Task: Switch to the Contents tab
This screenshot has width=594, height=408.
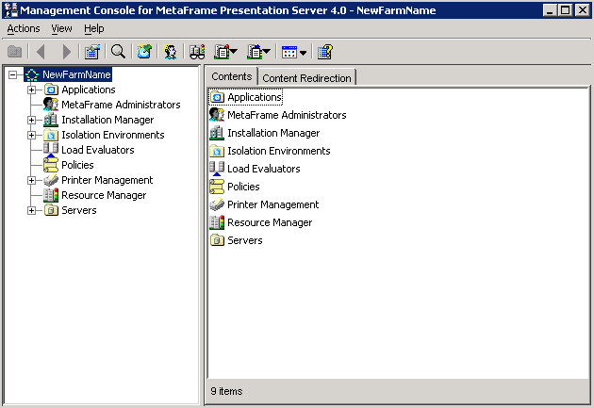Action: [231, 76]
